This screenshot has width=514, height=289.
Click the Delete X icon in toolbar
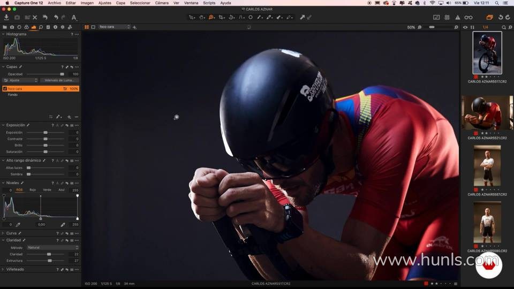(x=35, y=17)
